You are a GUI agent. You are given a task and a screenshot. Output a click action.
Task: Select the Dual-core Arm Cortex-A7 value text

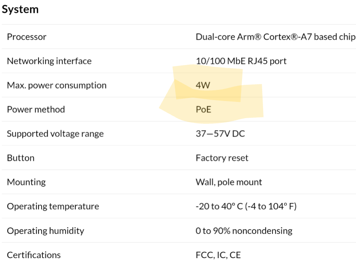[275, 37]
